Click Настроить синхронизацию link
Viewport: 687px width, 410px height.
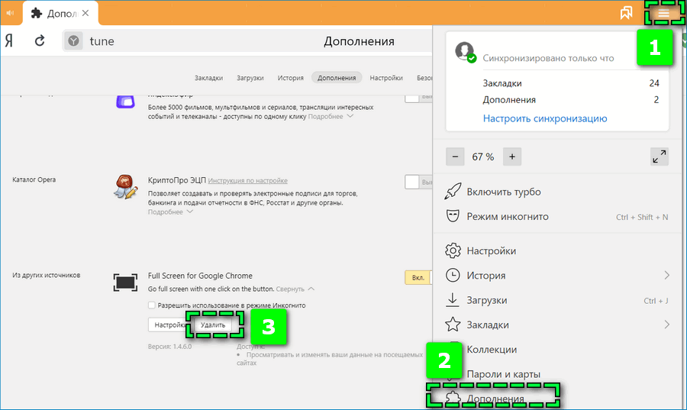coord(545,118)
